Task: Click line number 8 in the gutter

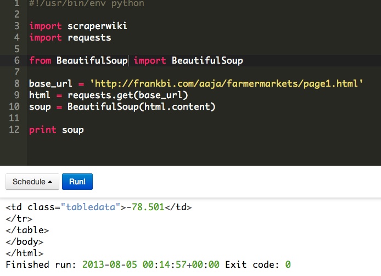Action: pos(17,83)
